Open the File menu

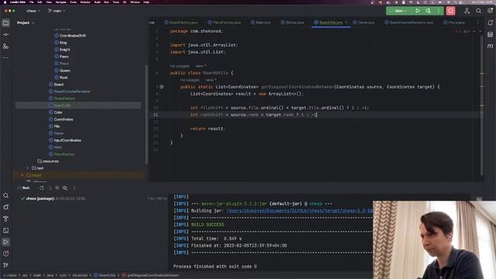click(x=31, y=2)
